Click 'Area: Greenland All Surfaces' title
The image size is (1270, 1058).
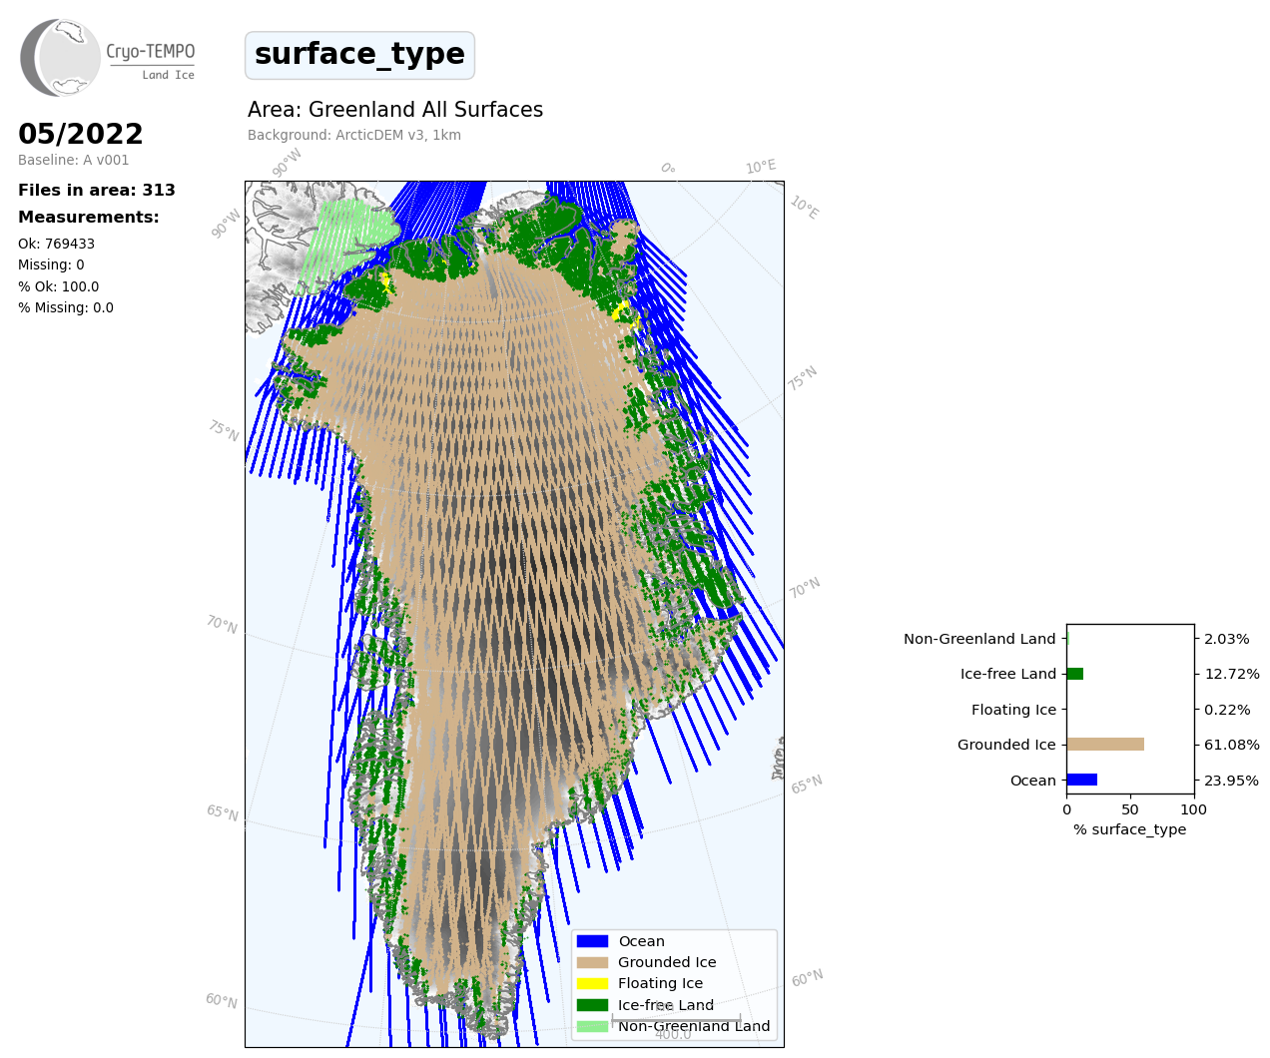395,110
